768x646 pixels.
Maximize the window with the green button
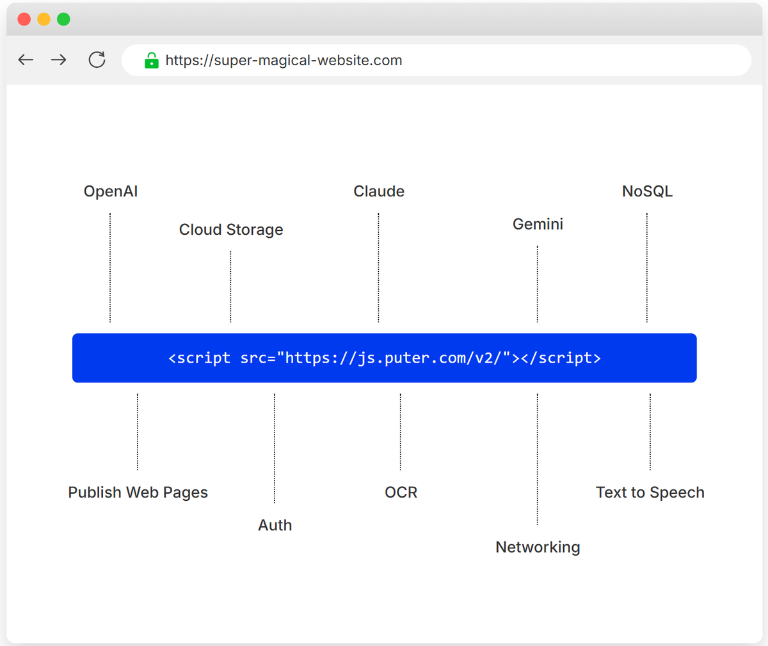pyautogui.click(x=63, y=19)
